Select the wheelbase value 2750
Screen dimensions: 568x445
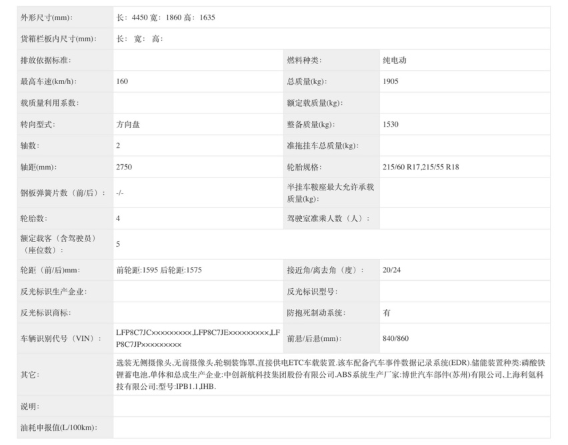tap(124, 167)
